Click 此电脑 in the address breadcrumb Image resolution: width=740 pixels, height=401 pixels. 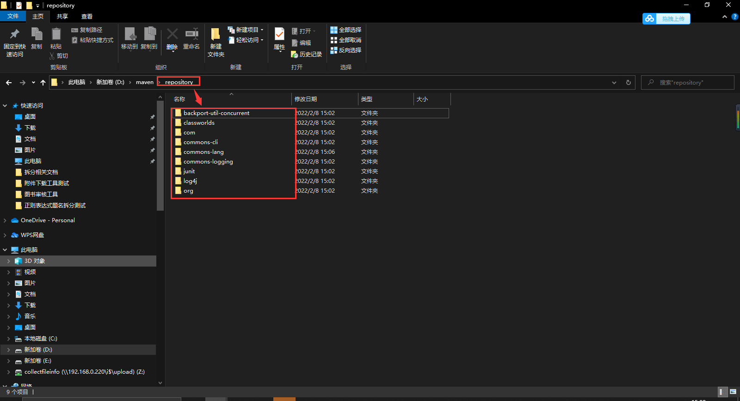[77, 82]
